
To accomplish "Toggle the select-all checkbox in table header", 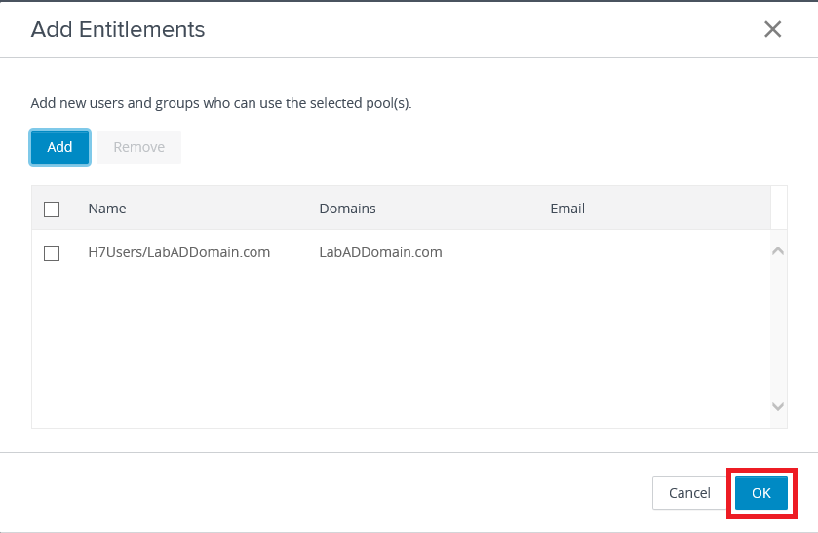I will pyautogui.click(x=52, y=209).
